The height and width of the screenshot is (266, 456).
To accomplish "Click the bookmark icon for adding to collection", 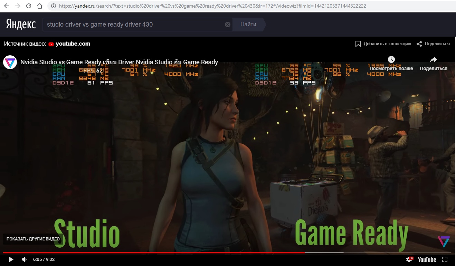I will point(358,44).
